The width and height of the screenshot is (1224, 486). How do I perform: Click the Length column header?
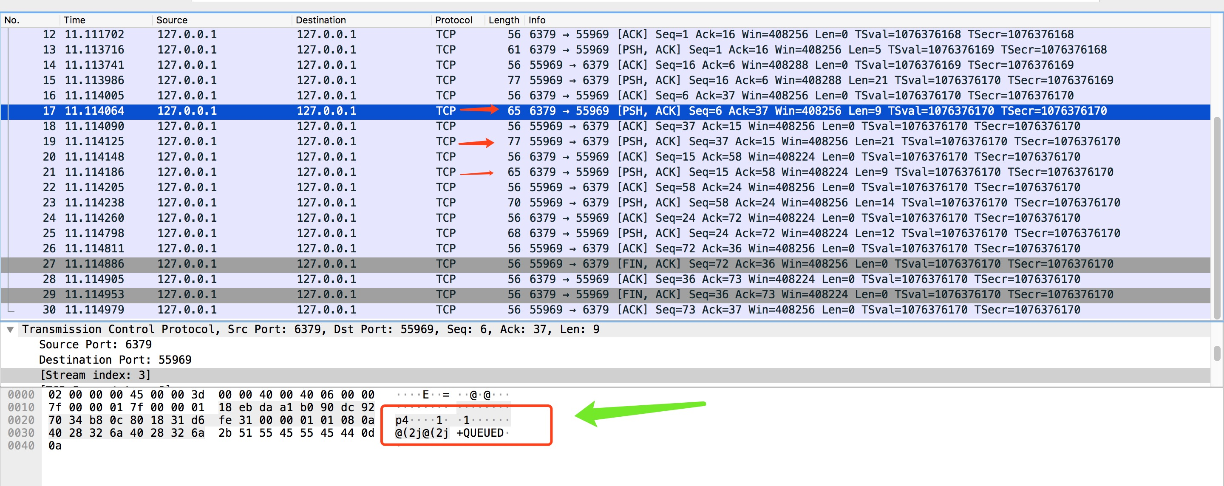pyautogui.click(x=503, y=20)
